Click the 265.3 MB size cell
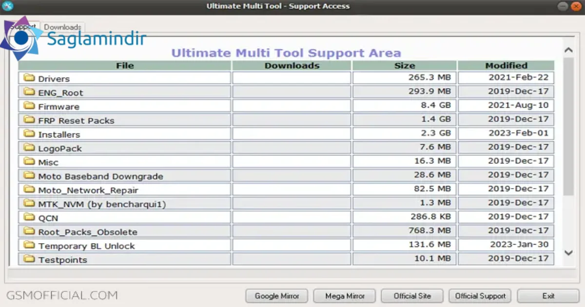The height and width of the screenshot is (307, 585). coord(405,78)
